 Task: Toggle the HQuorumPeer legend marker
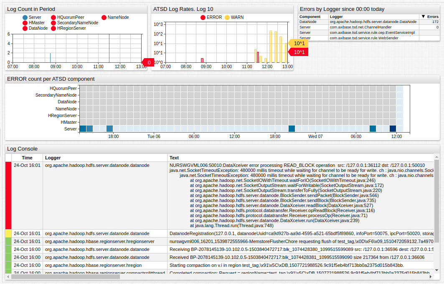[x=53, y=18]
